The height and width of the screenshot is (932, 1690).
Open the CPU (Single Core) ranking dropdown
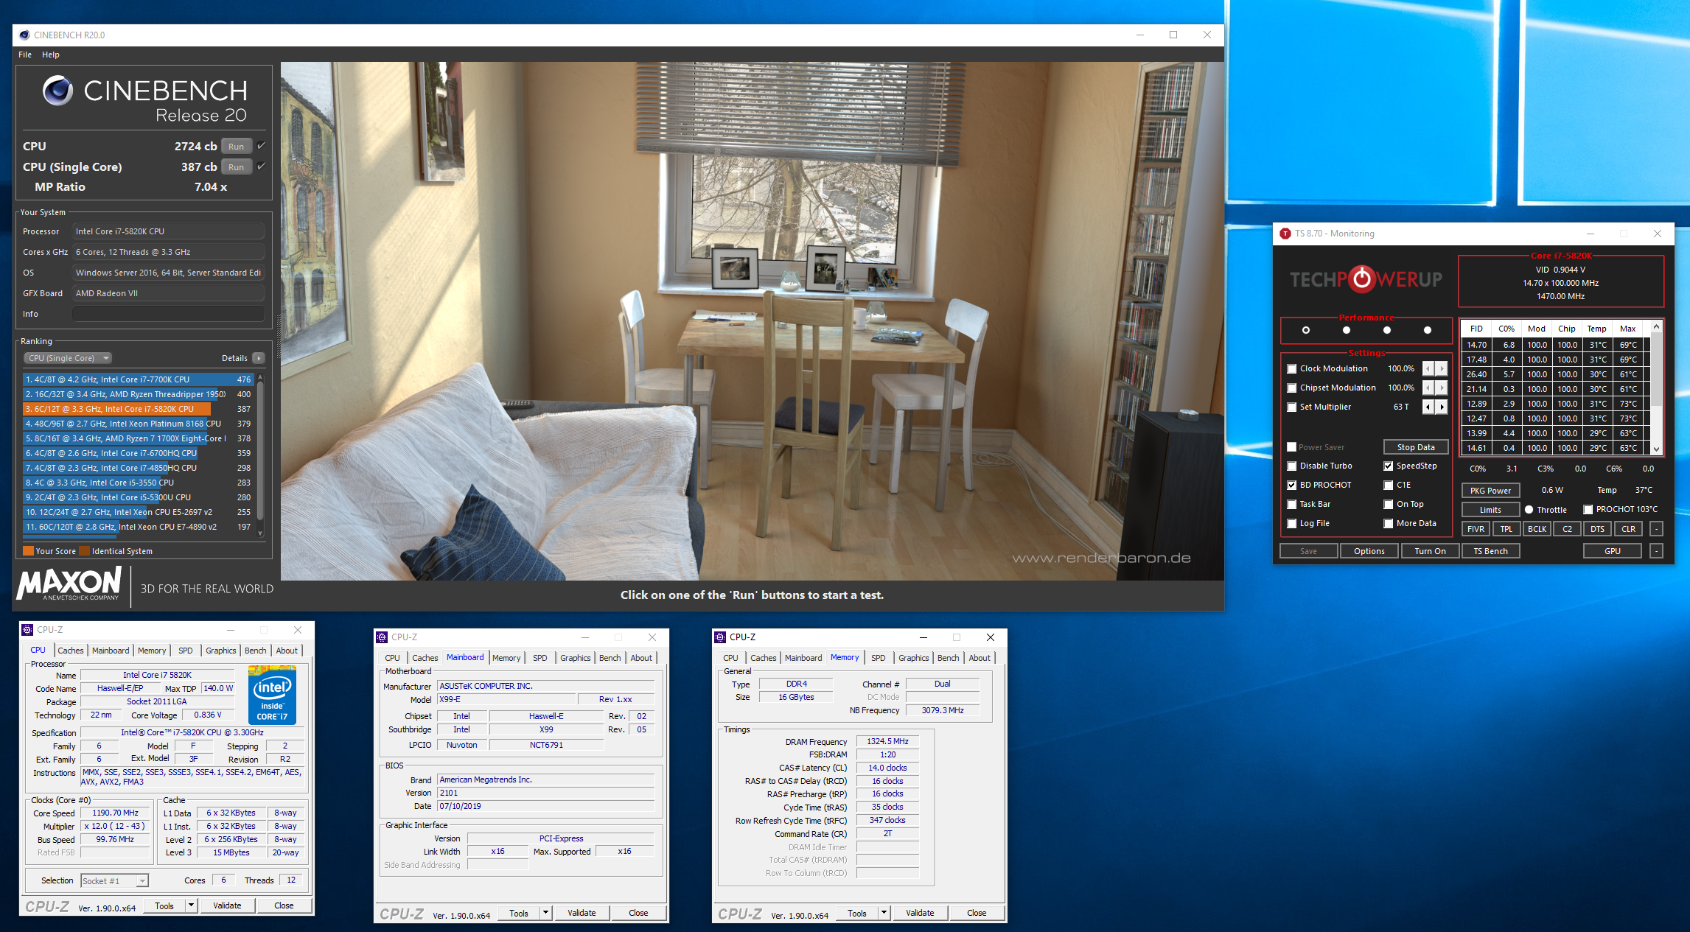point(69,358)
